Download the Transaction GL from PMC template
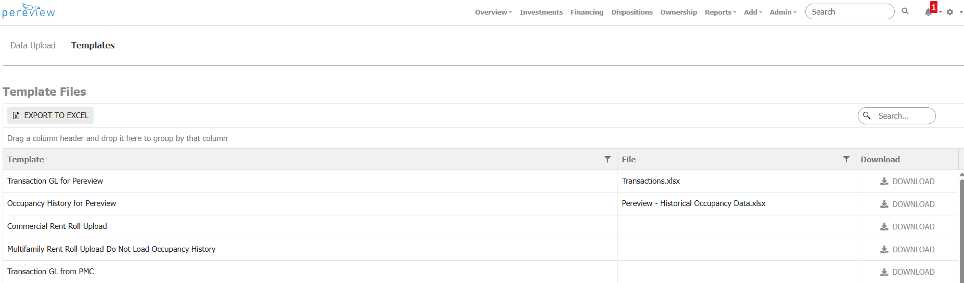This screenshot has width=964, height=283. pyautogui.click(x=907, y=272)
